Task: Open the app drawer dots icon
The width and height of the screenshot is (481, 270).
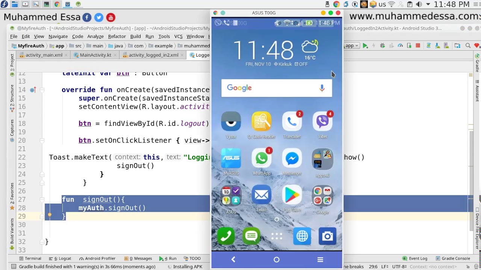Action: tap(277, 236)
